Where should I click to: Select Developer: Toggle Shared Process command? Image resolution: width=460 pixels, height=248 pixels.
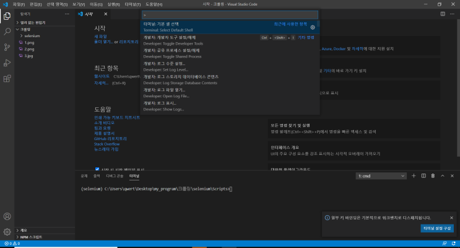click(230, 53)
